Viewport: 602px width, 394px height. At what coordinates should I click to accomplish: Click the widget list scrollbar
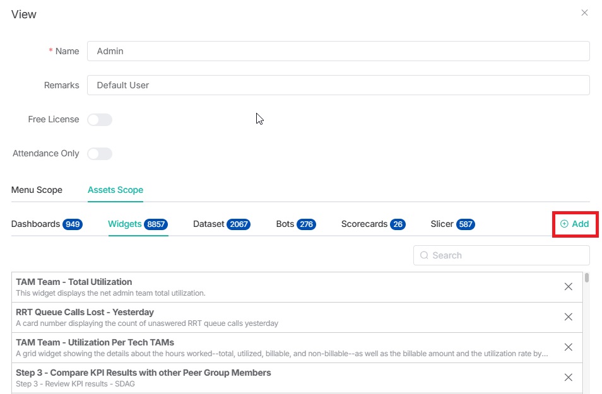tap(587, 277)
